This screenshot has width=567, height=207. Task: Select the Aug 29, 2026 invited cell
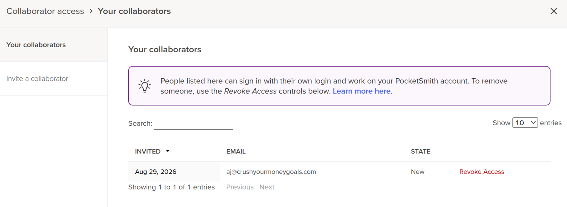point(174,172)
